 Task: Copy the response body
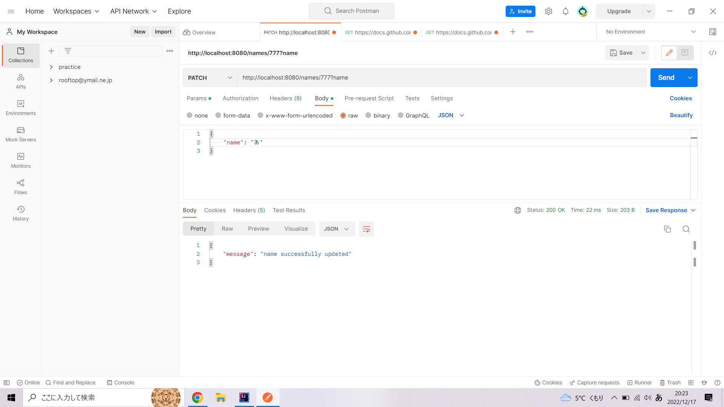(667, 229)
